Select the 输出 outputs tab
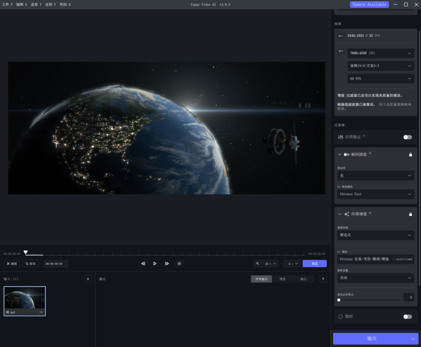This screenshot has width=421, height=347. tap(303, 279)
